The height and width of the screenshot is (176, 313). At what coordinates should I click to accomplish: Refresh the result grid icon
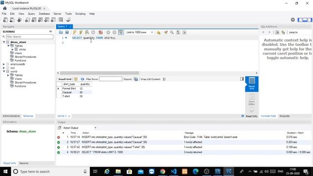tap(83, 79)
